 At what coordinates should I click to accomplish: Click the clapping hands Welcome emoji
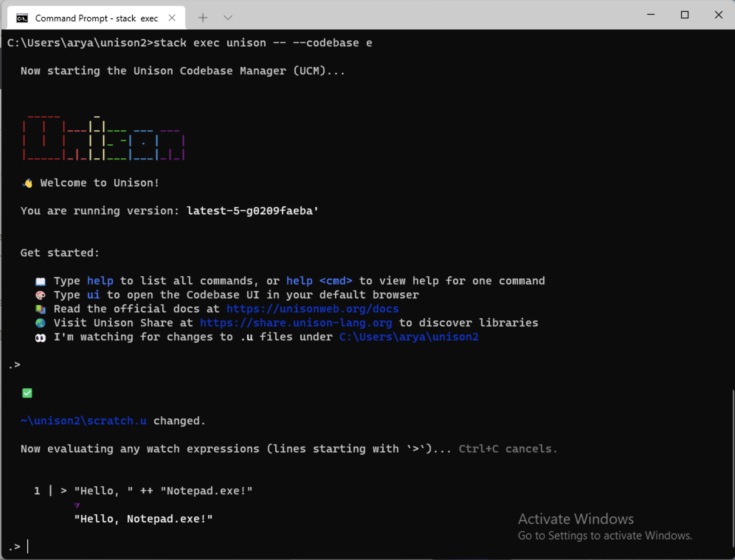click(27, 182)
